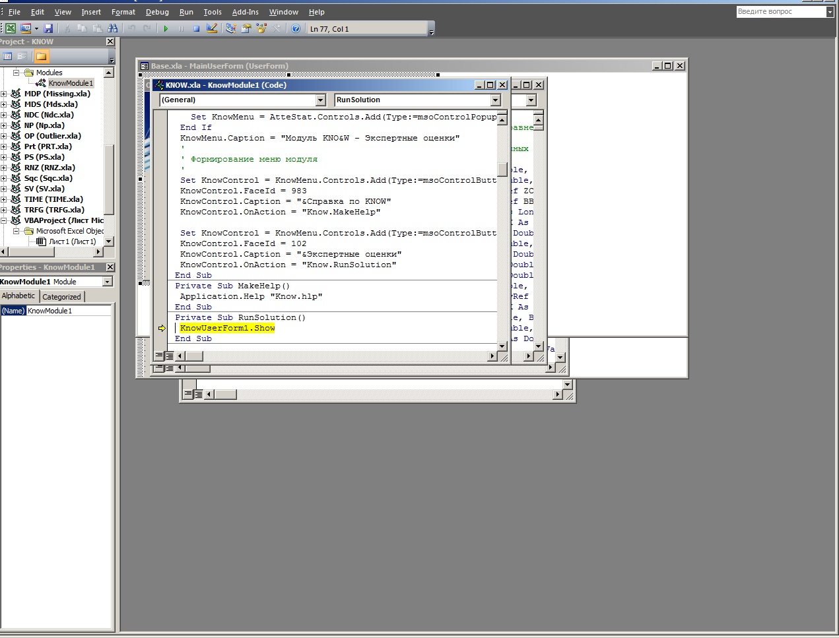Open the Add-Ins menu
This screenshot has width=839, height=638.
pos(246,12)
